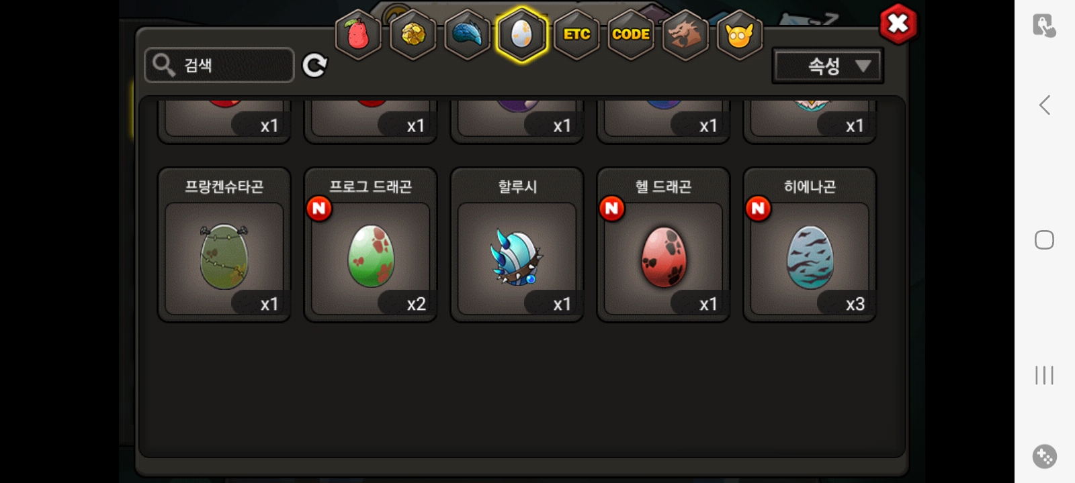Open the ETC tab
This screenshot has height=483, width=1075.
click(576, 34)
